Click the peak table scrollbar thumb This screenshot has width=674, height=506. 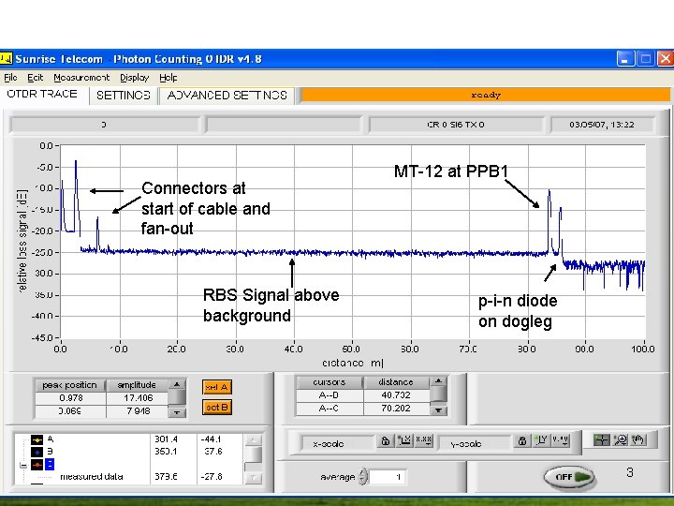pyautogui.click(x=177, y=397)
